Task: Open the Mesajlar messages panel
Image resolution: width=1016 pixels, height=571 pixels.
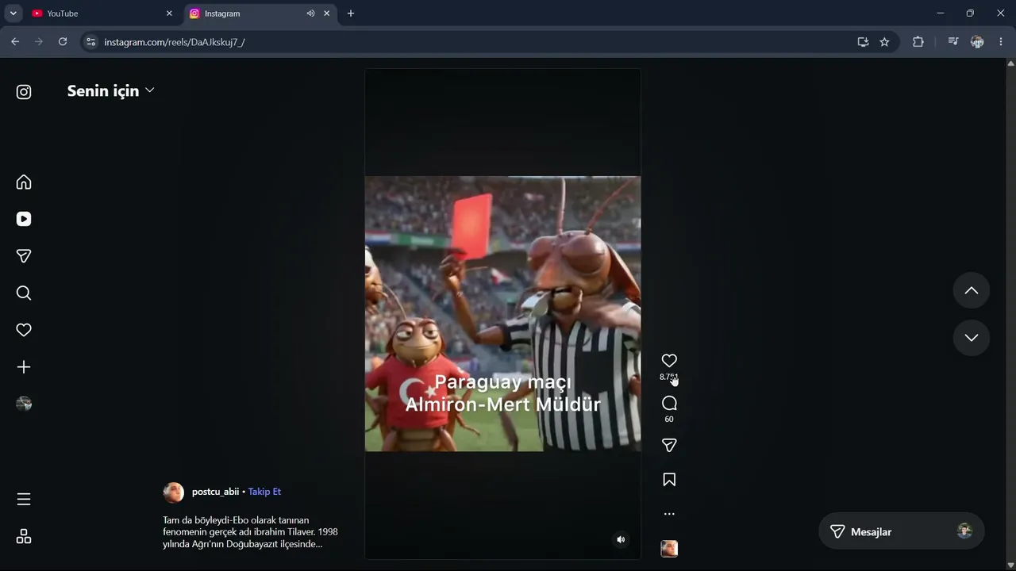Action: click(x=901, y=531)
